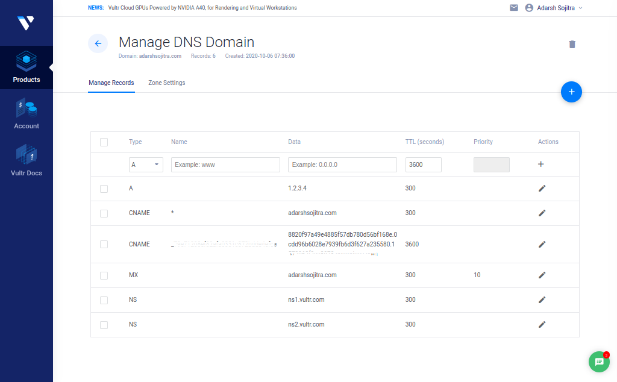Add the new record with plus icon

point(541,164)
